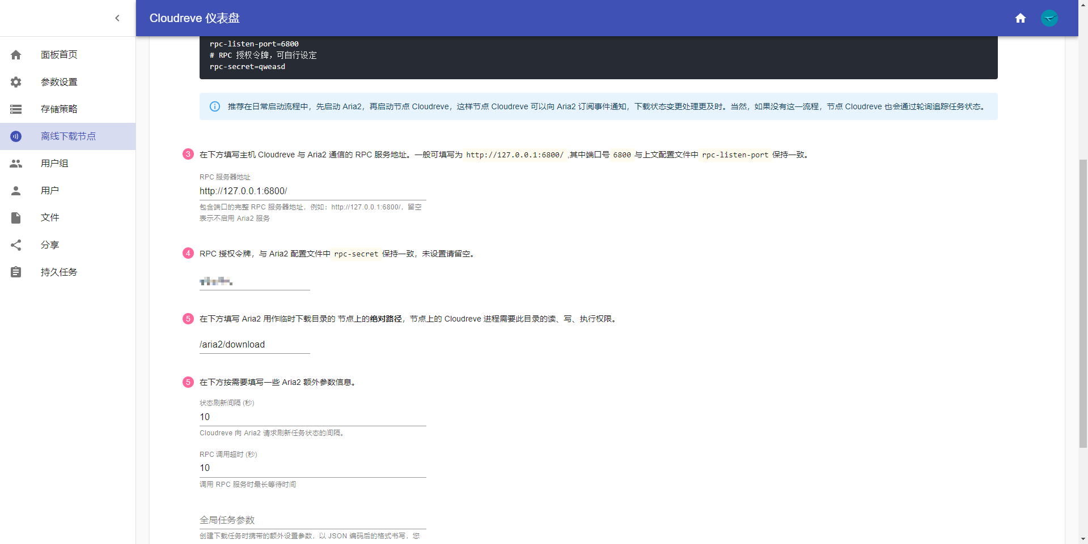Image resolution: width=1088 pixels, height=544 pixels.
Task: Open 用户组 in the sidebar
Action: pyautogui.click(x=68, y=164)
